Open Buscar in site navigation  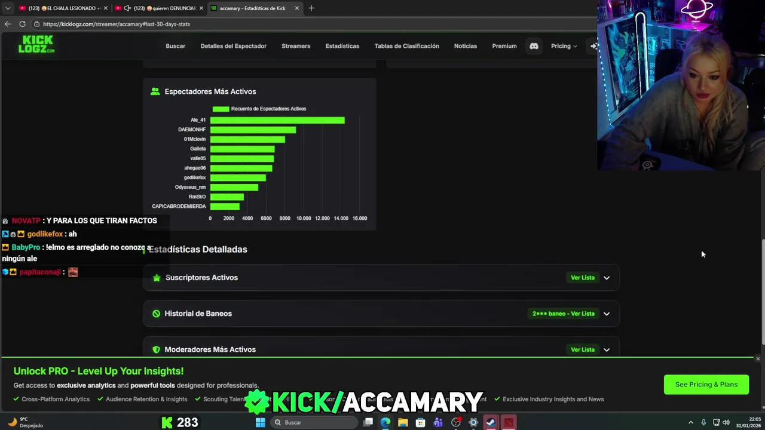[175, 46]
